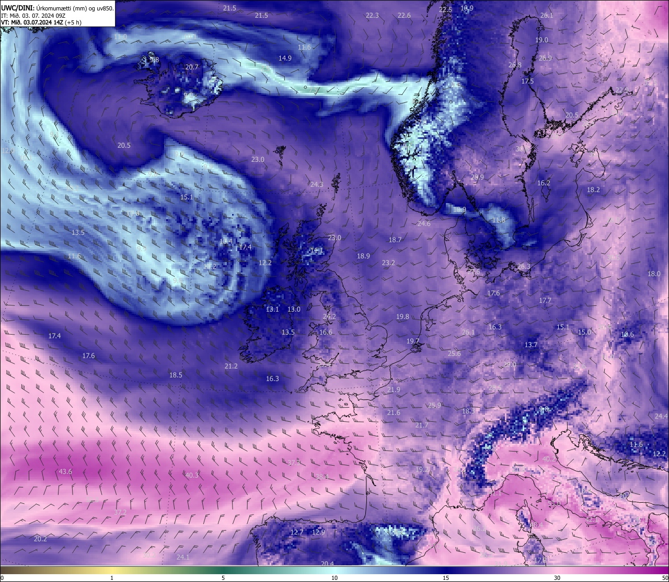
Task: Click the 18.2 value label
Action: coord(593,190)
